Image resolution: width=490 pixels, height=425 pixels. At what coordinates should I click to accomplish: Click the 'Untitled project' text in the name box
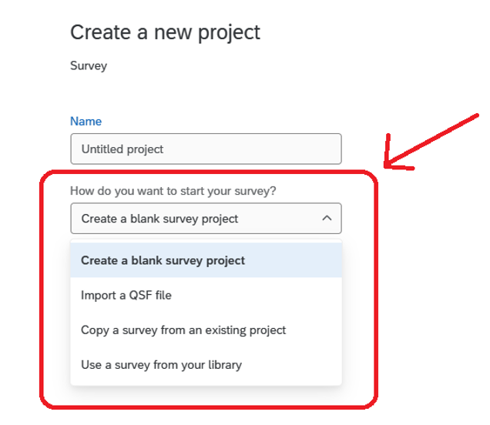123,149
